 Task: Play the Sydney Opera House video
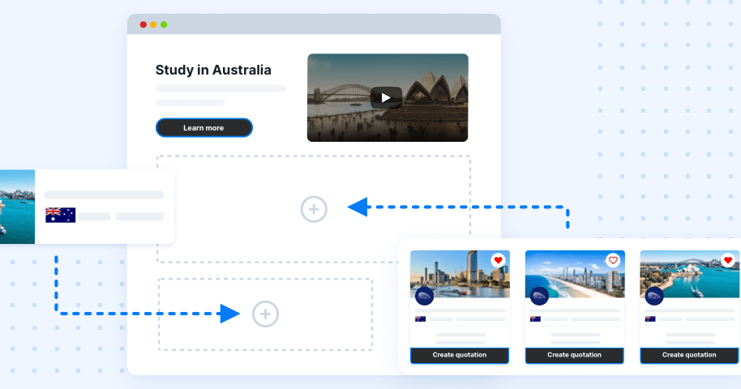(386, 98)
